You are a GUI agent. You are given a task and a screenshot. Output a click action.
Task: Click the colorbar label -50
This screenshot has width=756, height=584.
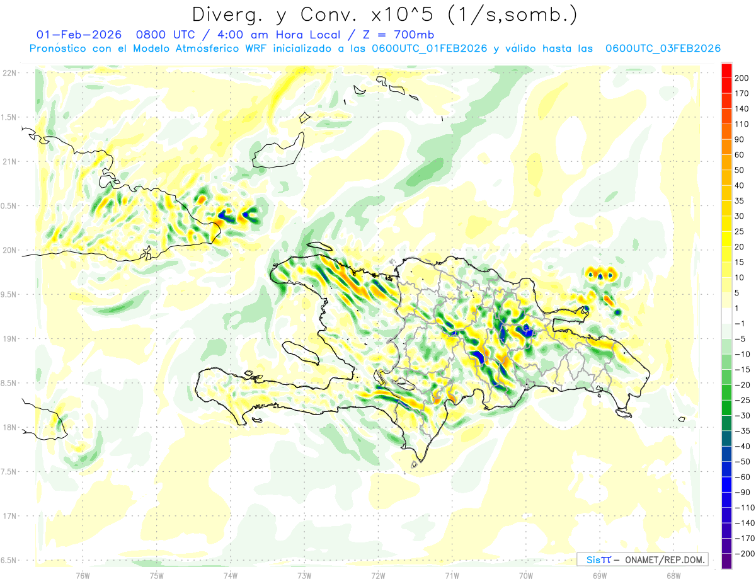743,461
